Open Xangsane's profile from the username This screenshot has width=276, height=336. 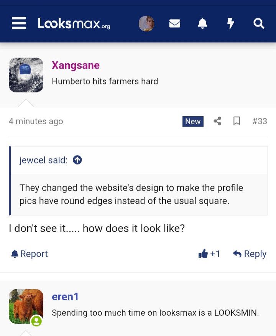click(76, 65)
